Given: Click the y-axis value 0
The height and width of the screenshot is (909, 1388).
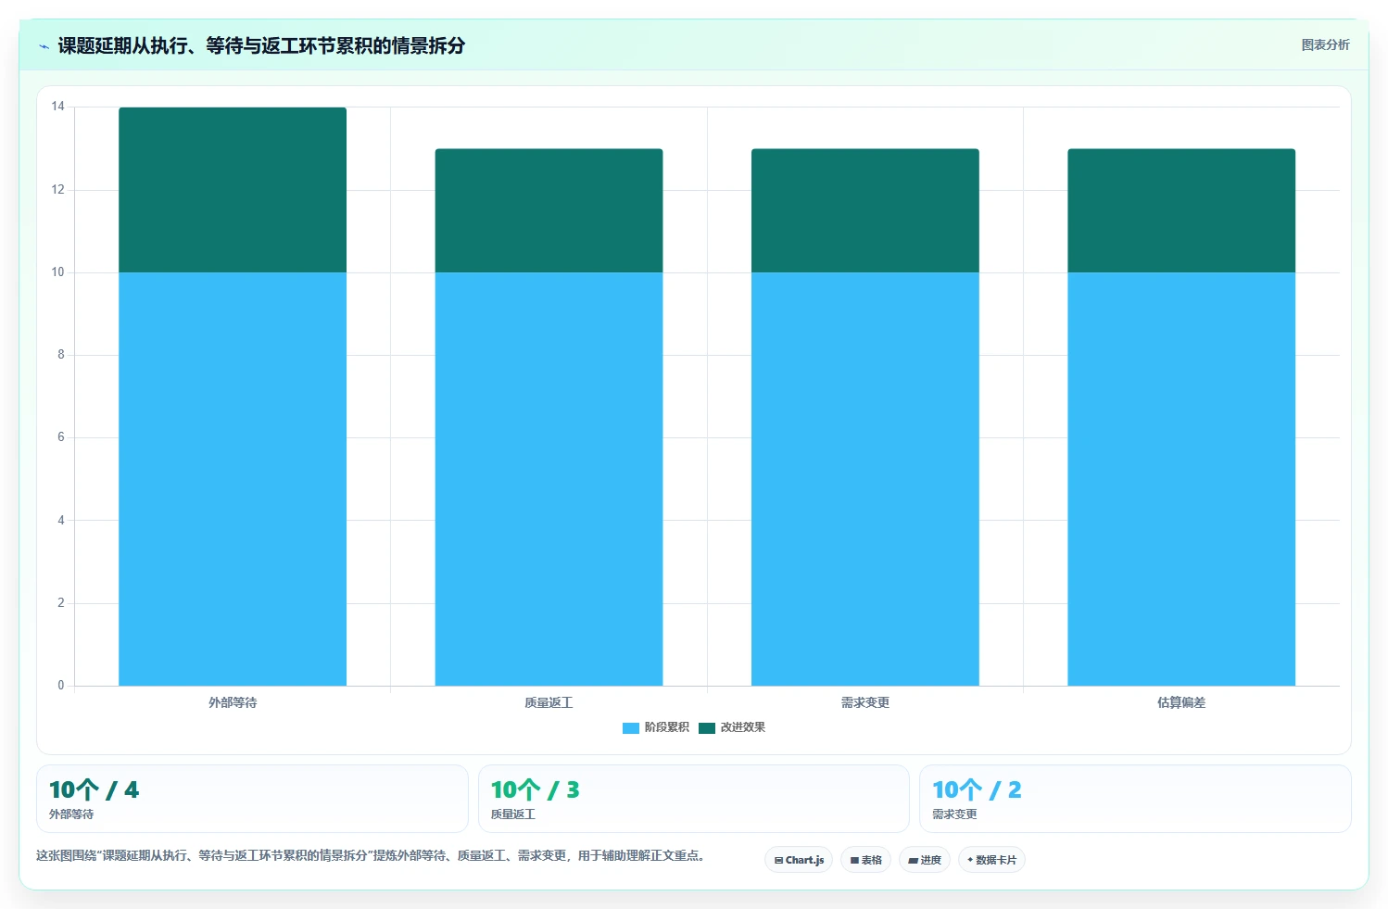Looking at the screenshot, I should pos(61,686).
